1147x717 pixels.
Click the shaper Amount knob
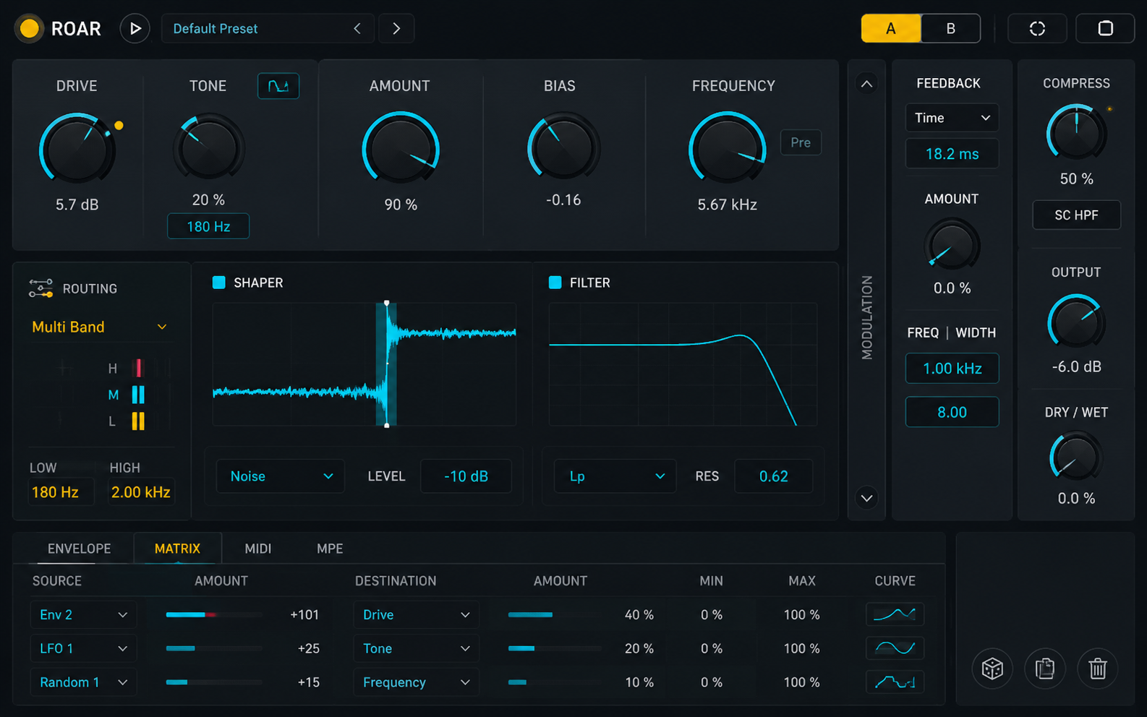pyautogui.click(x=400, y=148)
